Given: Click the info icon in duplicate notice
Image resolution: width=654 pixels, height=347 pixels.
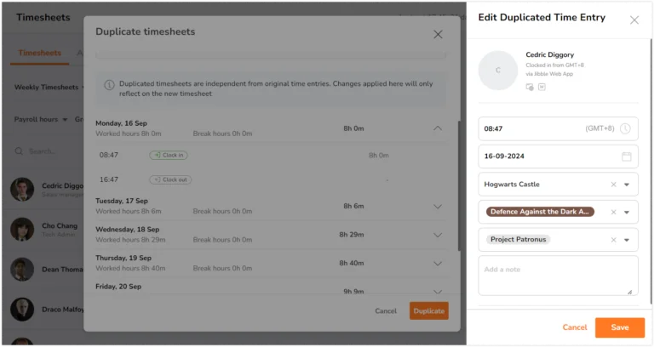Looking at the screenshot, I should (x=109, y=85).
